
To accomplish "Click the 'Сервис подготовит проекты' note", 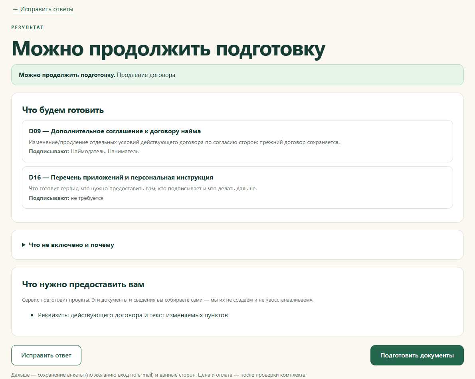I will coord(168,300).
